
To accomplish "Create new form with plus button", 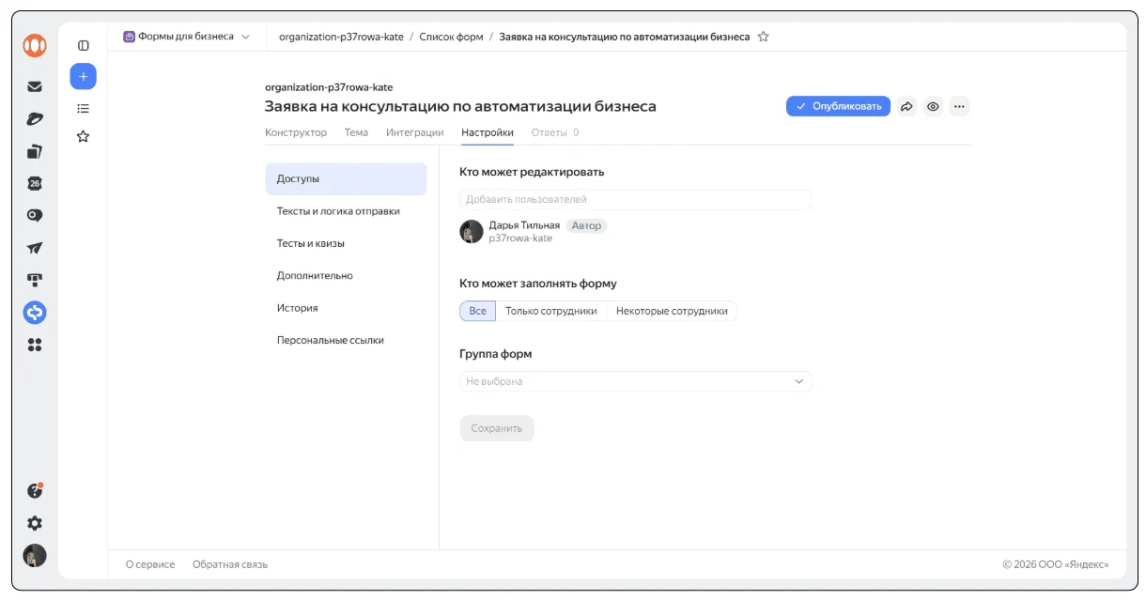I will pos(83,76).
